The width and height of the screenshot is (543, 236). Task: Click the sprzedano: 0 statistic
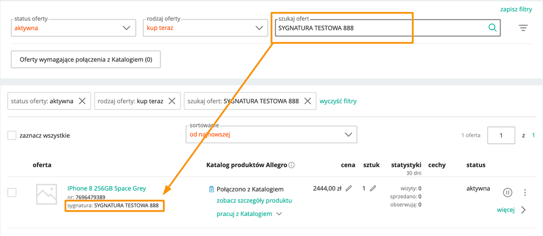[x=407, y=196]
